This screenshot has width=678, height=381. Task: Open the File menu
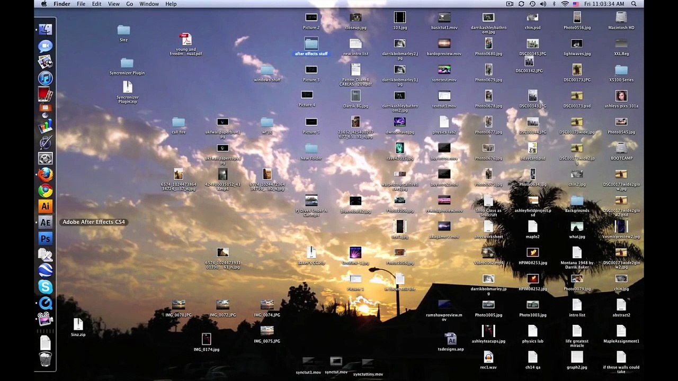(x=81, y=4)
